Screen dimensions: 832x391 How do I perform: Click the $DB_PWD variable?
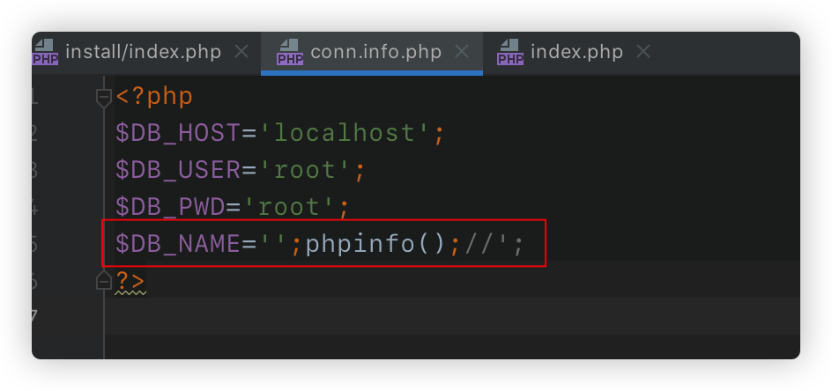(171, 208)
